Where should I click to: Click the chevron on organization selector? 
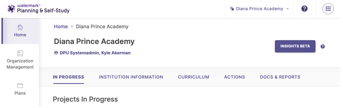click(287, 9)
